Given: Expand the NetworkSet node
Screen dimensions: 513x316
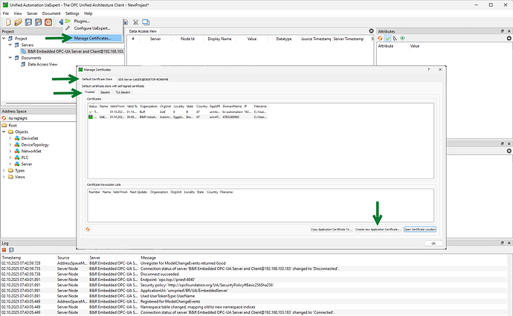Looking at the screenshot, I should pyautogui.click(x=10, y=151).
